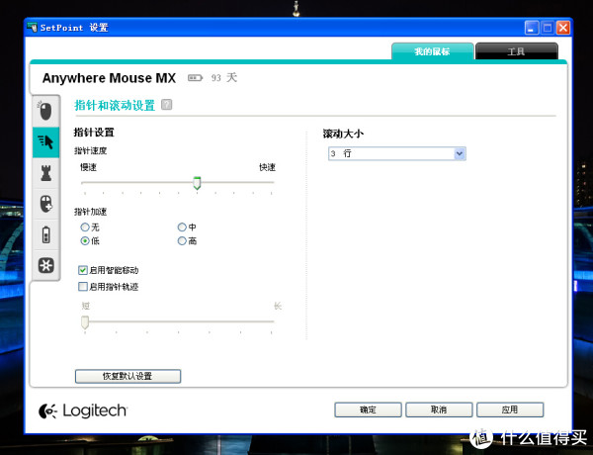Minimize the SetPoint window
The width and height of the screenshot is (593, 455).
532,28
